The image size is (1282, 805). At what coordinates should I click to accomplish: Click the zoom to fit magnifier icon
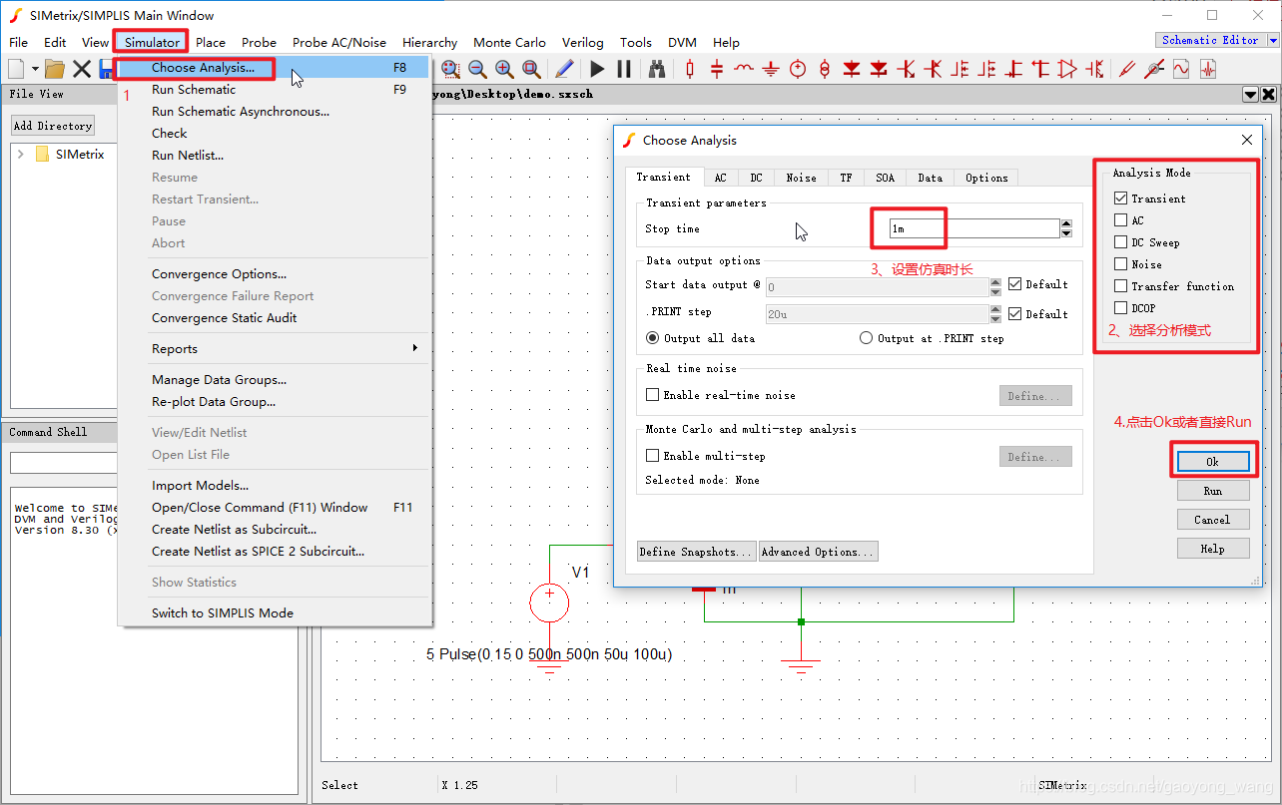click(531, 69)
